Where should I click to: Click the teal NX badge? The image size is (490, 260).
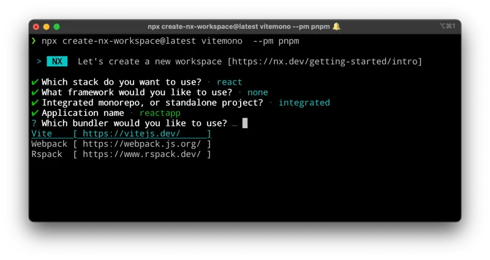tap(57, 61)
